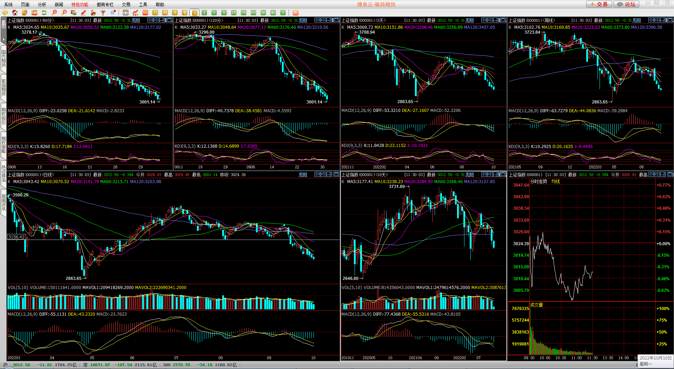This screenshot has width=674, height=369.
Task: Go to next contract in 60分 panel
Action: pos(156,20)
